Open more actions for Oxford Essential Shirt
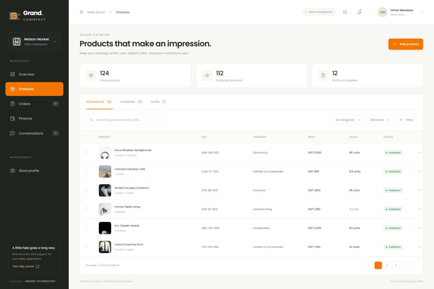This screenshot has height=289, width=434. tap(420, 247)
